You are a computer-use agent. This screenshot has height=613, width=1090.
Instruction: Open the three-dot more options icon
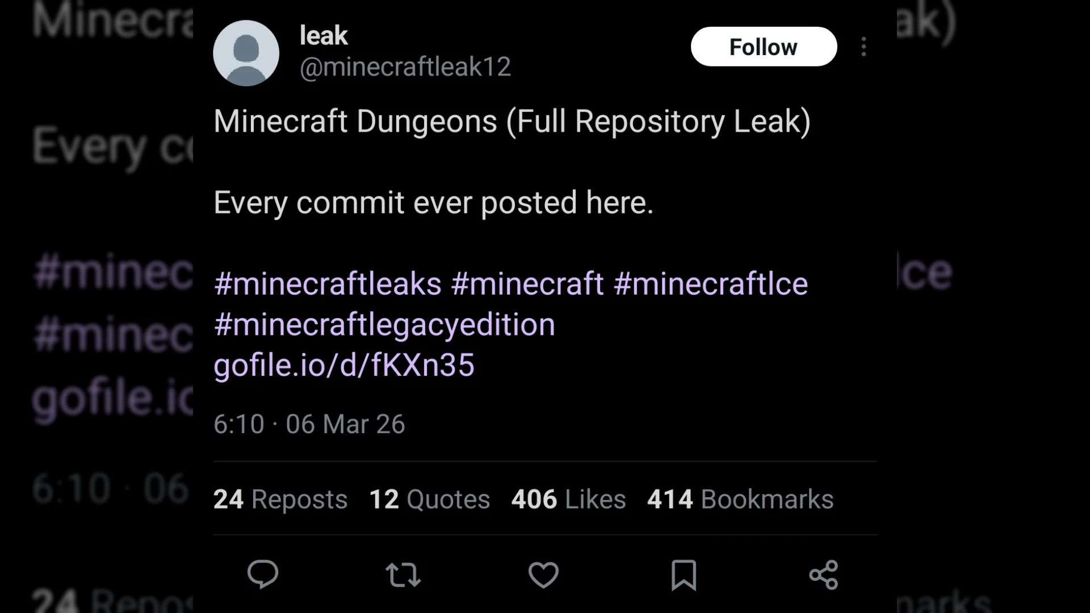[863, 47]
